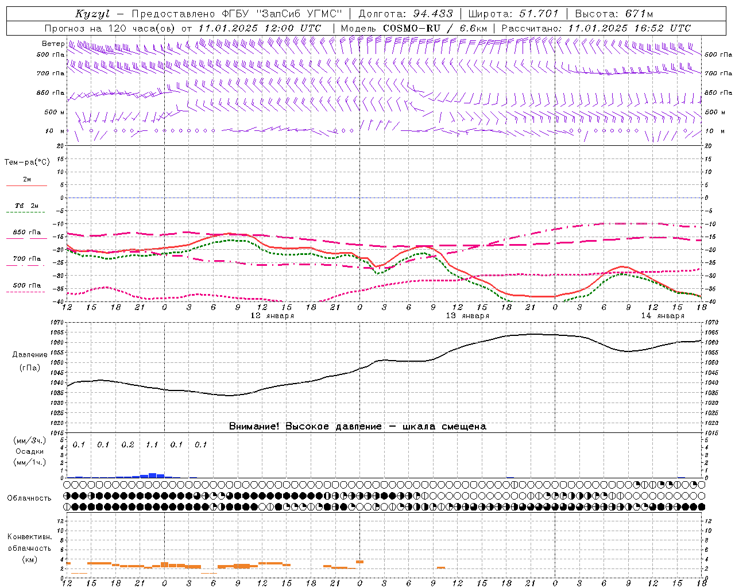Click the Тем-ра(°C) axis title
The width and height of the screenshot is (735, 588).
[27, 163]
